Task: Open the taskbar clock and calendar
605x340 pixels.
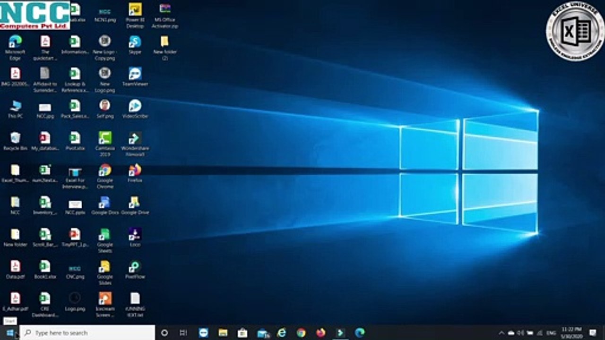Action: point(572,333)
